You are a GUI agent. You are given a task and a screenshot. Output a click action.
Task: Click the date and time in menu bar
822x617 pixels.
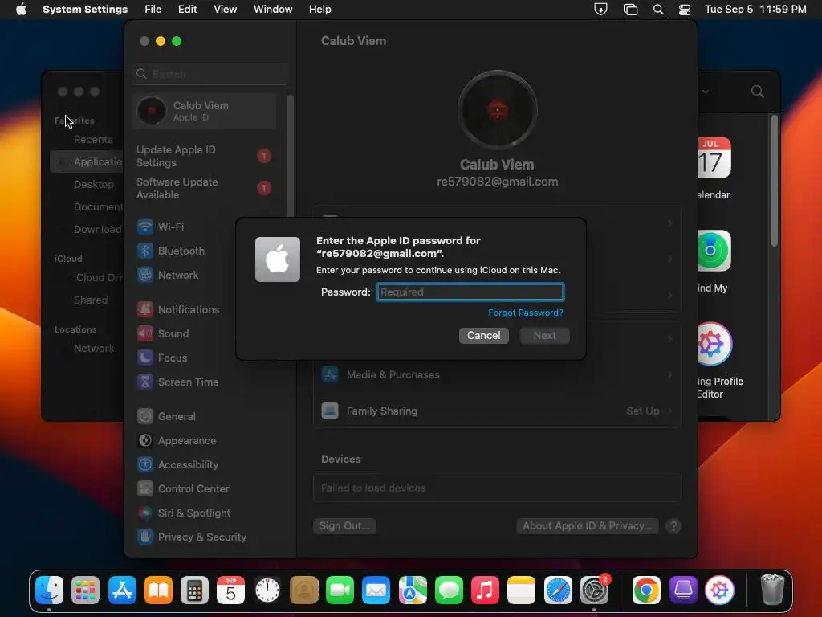click(755, 9)
